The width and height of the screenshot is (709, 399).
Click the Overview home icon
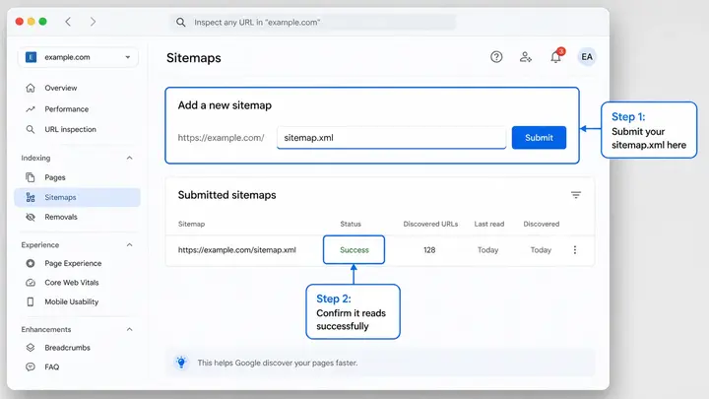[31, 88]
